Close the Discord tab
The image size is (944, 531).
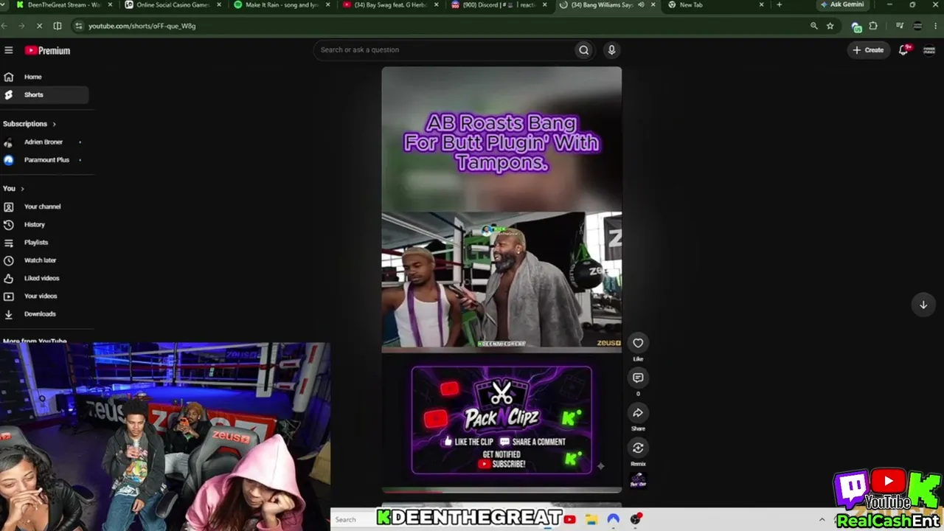point(544,4)
